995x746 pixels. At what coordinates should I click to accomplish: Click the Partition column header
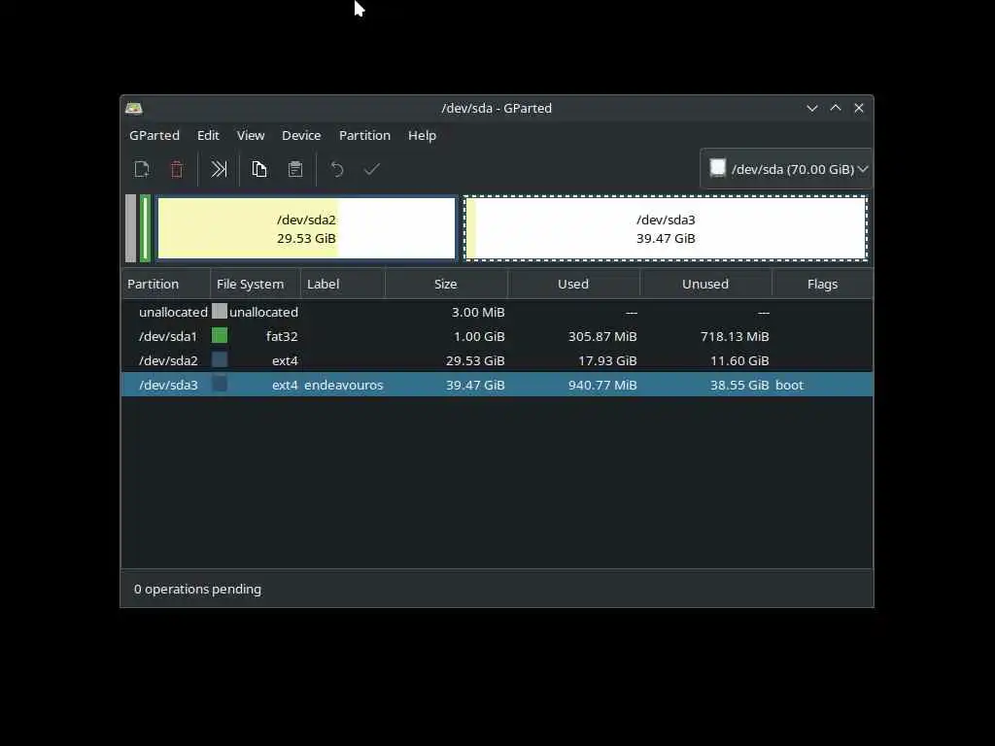(x=165, y=284)
